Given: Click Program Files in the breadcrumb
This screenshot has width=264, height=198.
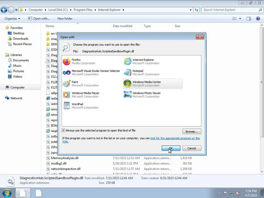Looking at the screenshot, I should coord(83,10).
